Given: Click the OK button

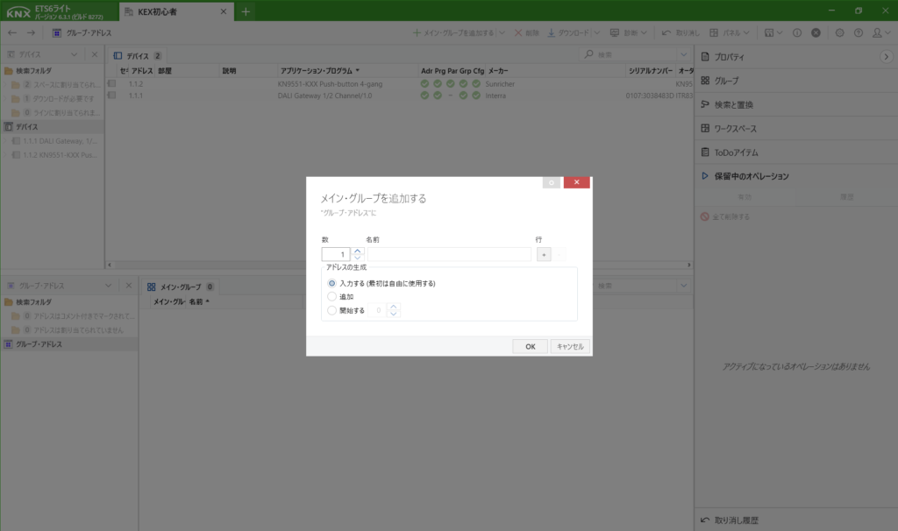Looking at the screenshot, I should (530, 346).
